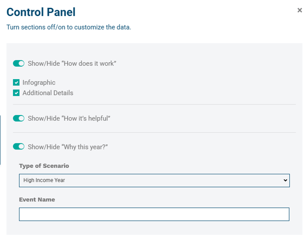
Task: Click the Show/Hide "How does it work" label
Action: [72, 63]
